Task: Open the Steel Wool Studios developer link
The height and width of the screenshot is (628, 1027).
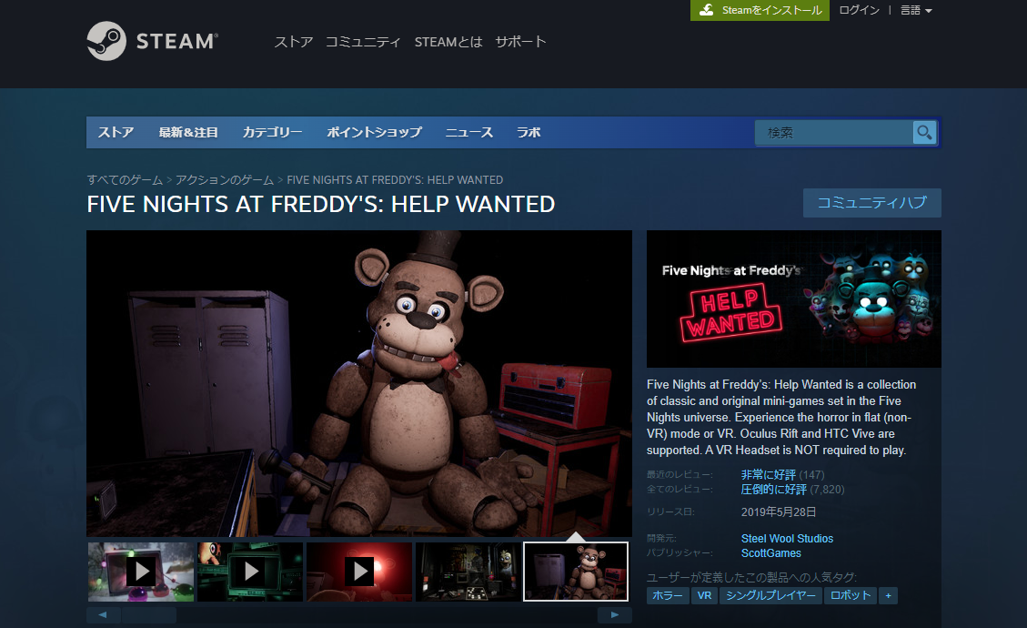Action: coord(787,539)
